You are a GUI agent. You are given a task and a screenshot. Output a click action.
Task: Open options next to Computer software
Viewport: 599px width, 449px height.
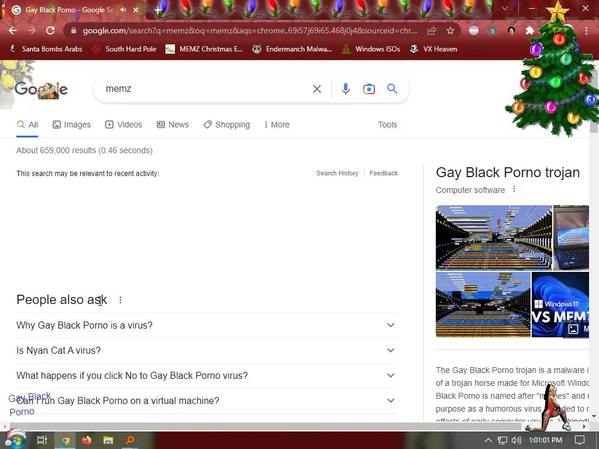click(514, 189)
